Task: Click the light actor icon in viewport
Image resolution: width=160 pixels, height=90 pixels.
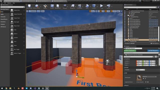Action: click(x=107, y=62)
